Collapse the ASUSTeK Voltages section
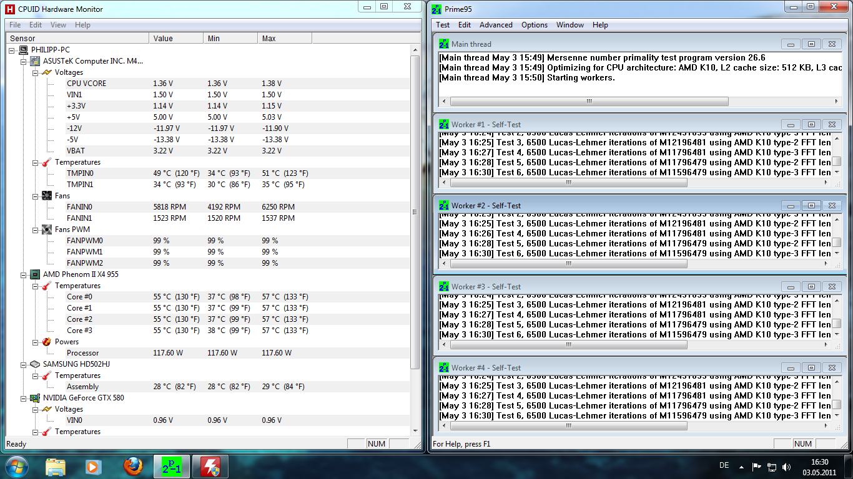Image resolution: width=853 pixels, height=479 pixels. pyautogui.click(x=35, y=72)
